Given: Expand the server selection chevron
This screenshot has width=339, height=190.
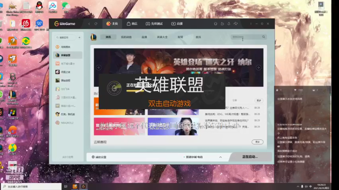Looking at the screenshot, I should (x=220, y=157).
